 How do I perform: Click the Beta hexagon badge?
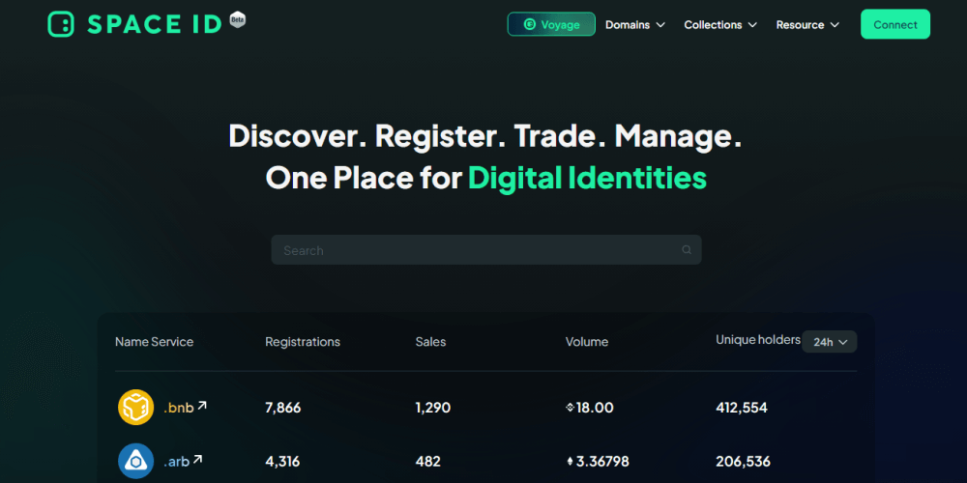pyautogui.click(x=238, y=19)
